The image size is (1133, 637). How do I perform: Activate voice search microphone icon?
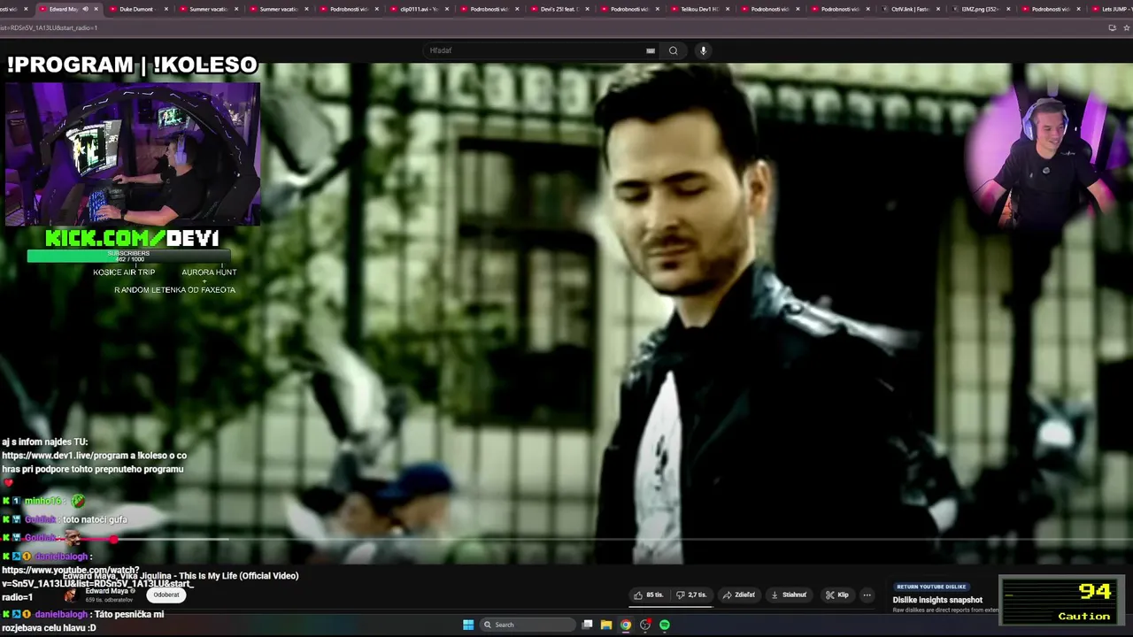tap(704, 50)
